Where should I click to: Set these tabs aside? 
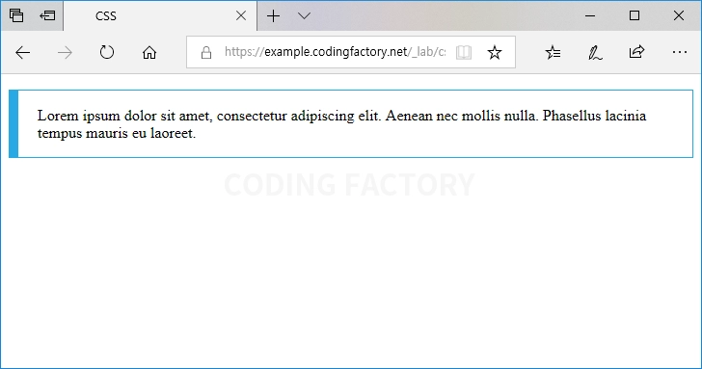pos(47,15)
